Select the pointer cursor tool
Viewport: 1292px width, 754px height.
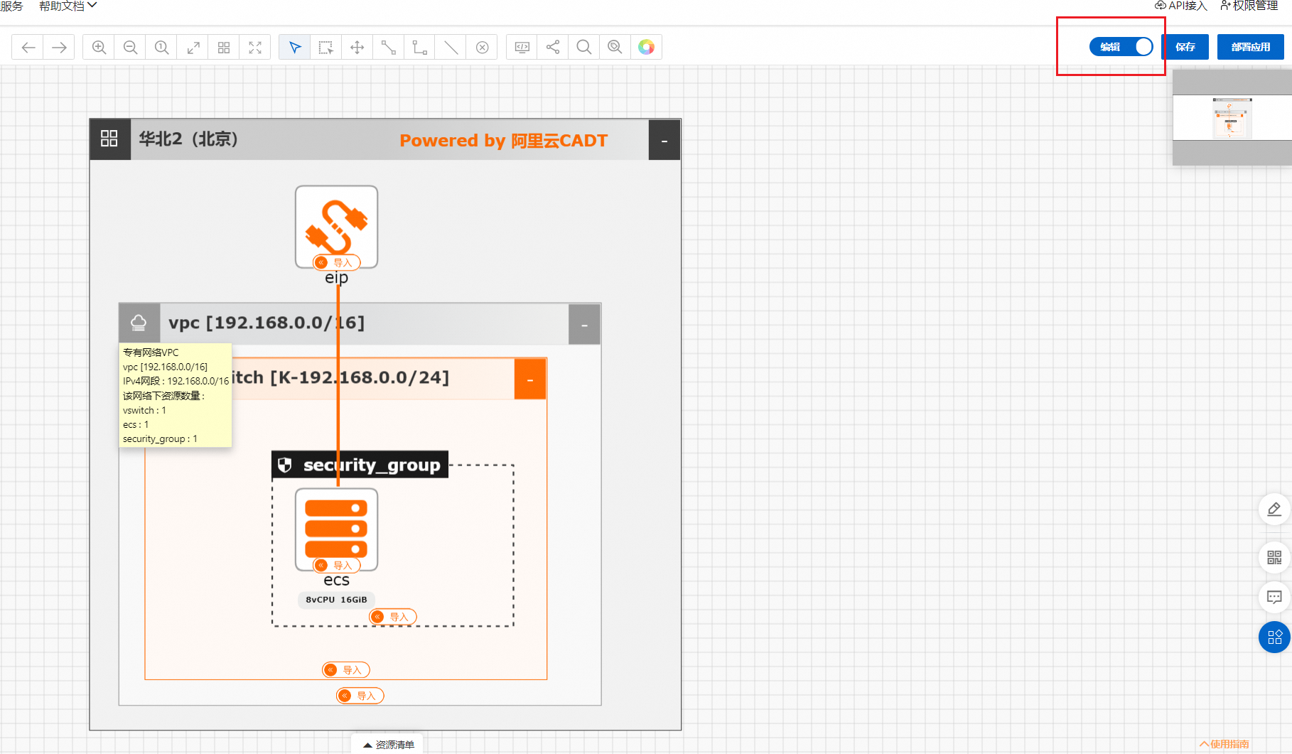(x=295, y=48)
